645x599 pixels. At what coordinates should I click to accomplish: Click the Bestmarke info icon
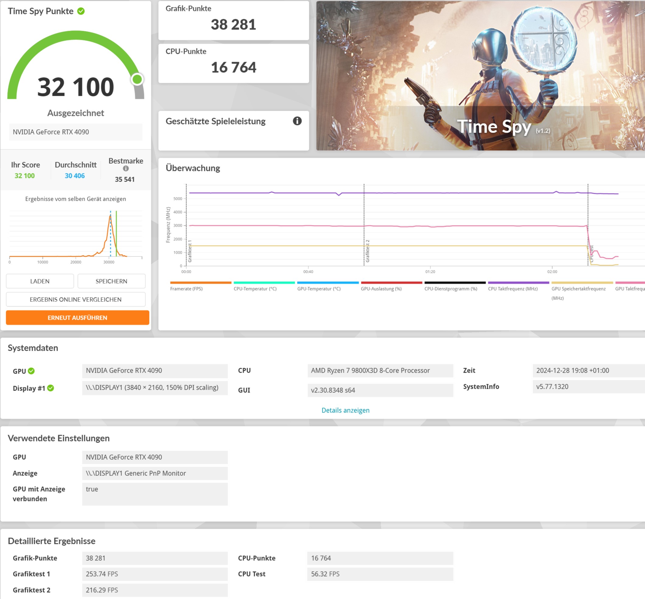coord(126,169)
